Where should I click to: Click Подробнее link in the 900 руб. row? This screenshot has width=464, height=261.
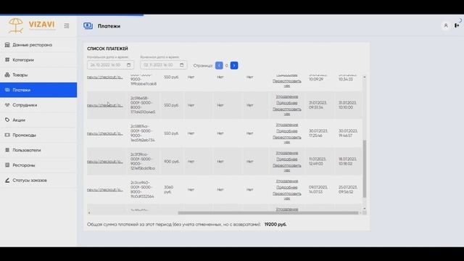coord(287,159)
